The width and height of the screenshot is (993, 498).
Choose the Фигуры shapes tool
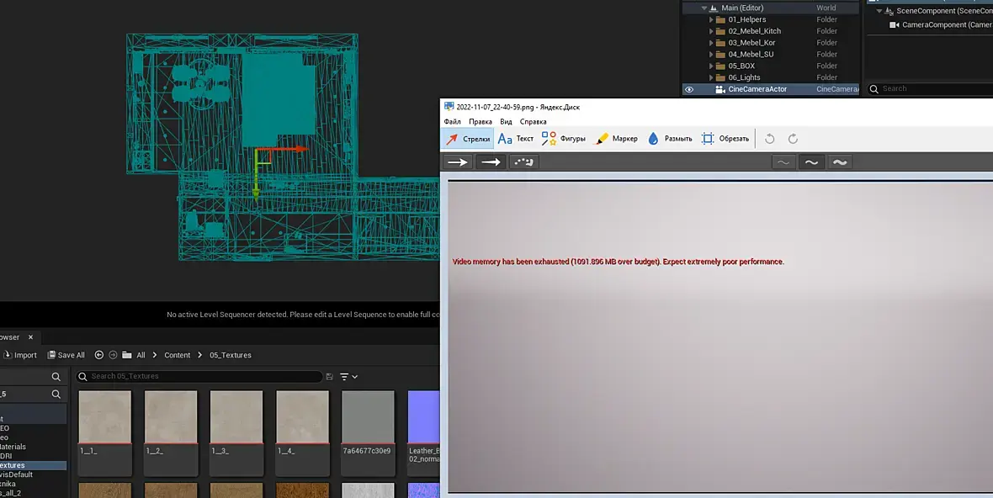[564, 139]
